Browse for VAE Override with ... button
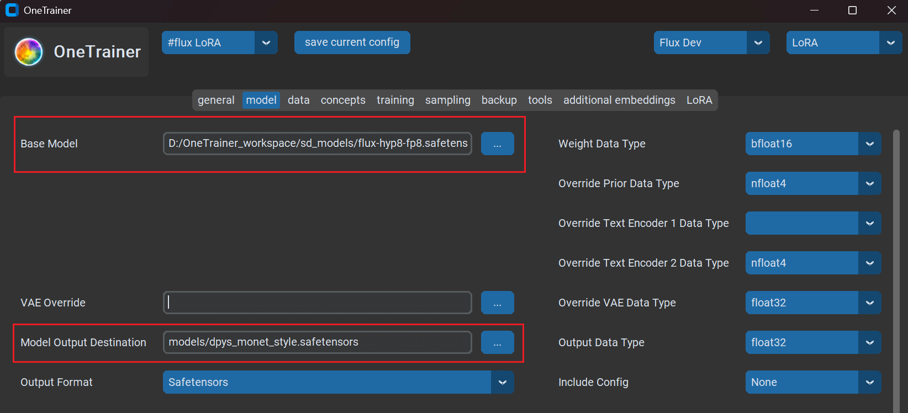Image resolution: width=908 pixels, height=413 pixels. 498,303
